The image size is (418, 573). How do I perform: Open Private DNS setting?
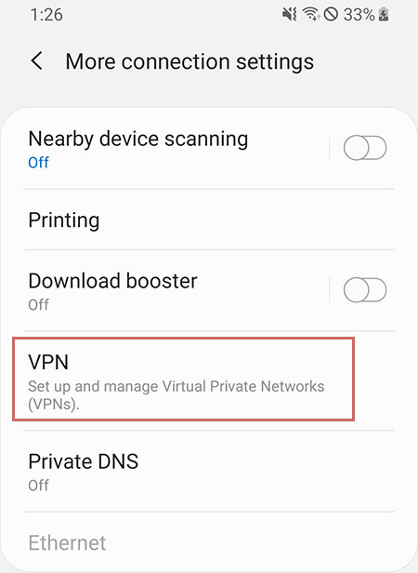(x=209, y=471)
